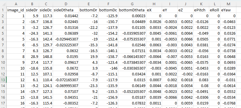Select cell with value -0.075355307
The image size is (241, 108).
pyautogui.click(x=132, y=39)
